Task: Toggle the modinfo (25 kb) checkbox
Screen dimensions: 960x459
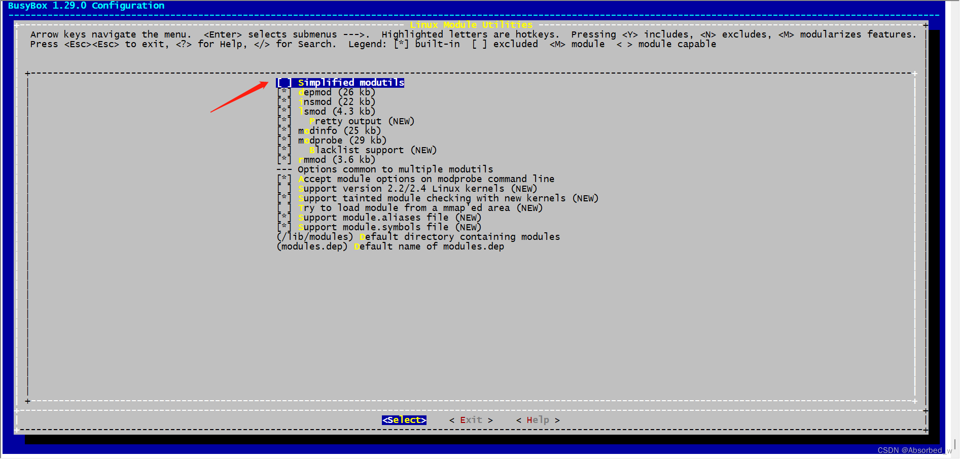Action: (x=284, y=131)
